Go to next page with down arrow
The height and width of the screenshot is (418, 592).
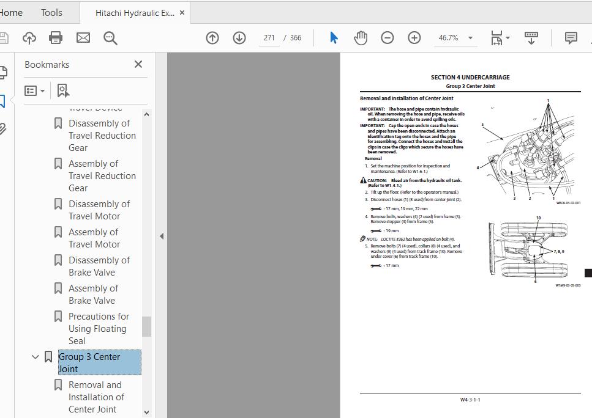239,38
